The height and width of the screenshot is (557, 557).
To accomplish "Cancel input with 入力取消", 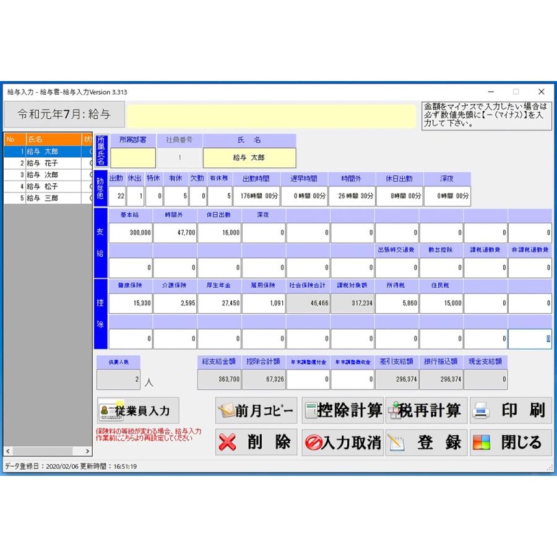I will pyautogui.click(x=342, y=443).
